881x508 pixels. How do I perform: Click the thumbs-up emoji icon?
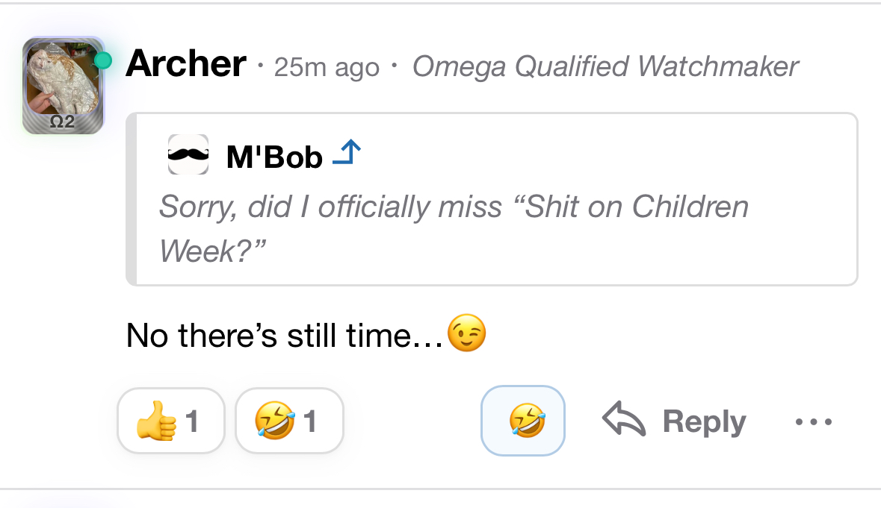(x=155, y=421)
